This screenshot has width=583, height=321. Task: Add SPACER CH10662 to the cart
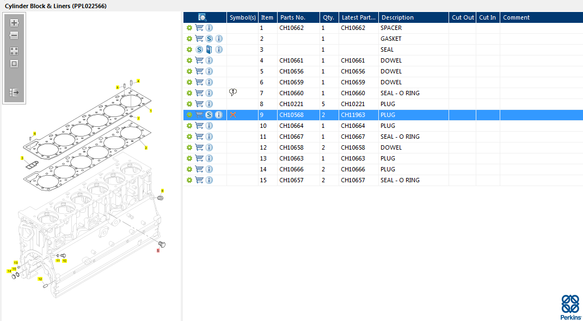click(199, 28)
